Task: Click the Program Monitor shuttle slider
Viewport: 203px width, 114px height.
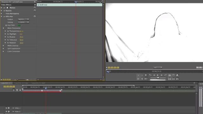Action: [x=158, y=78]
